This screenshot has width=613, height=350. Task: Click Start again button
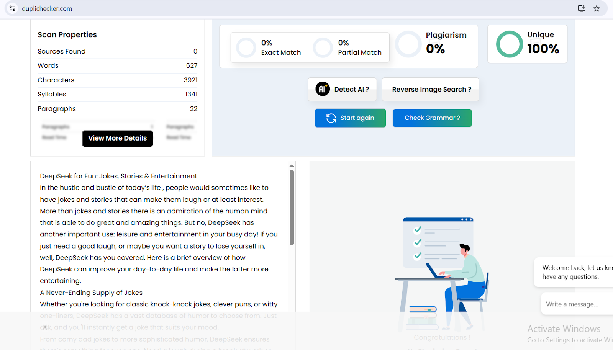[350, 118]
